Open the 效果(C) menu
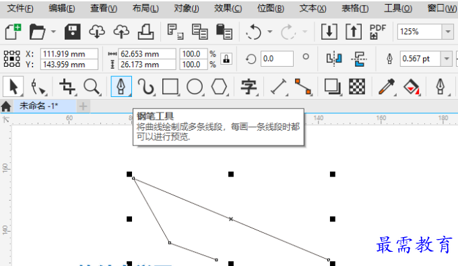The width and height of the screenshot is (458, 266). pos(228,9)
